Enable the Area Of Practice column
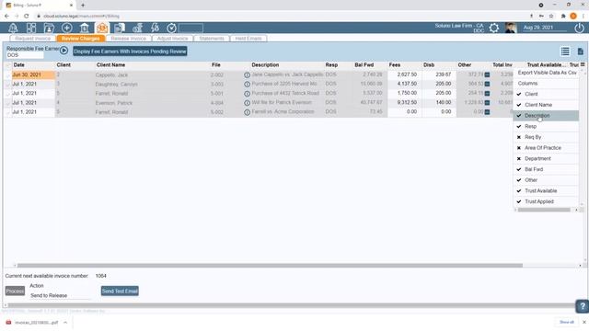The height and width of the screenshot is (331, 589). pos(546,148)
